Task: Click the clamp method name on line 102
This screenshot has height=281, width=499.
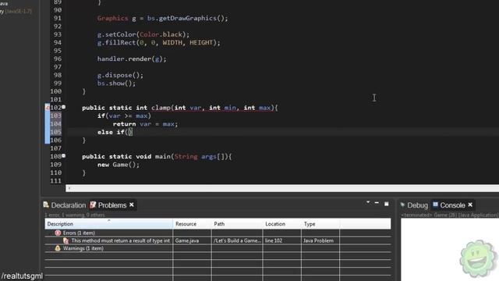Action: [161, 108]
